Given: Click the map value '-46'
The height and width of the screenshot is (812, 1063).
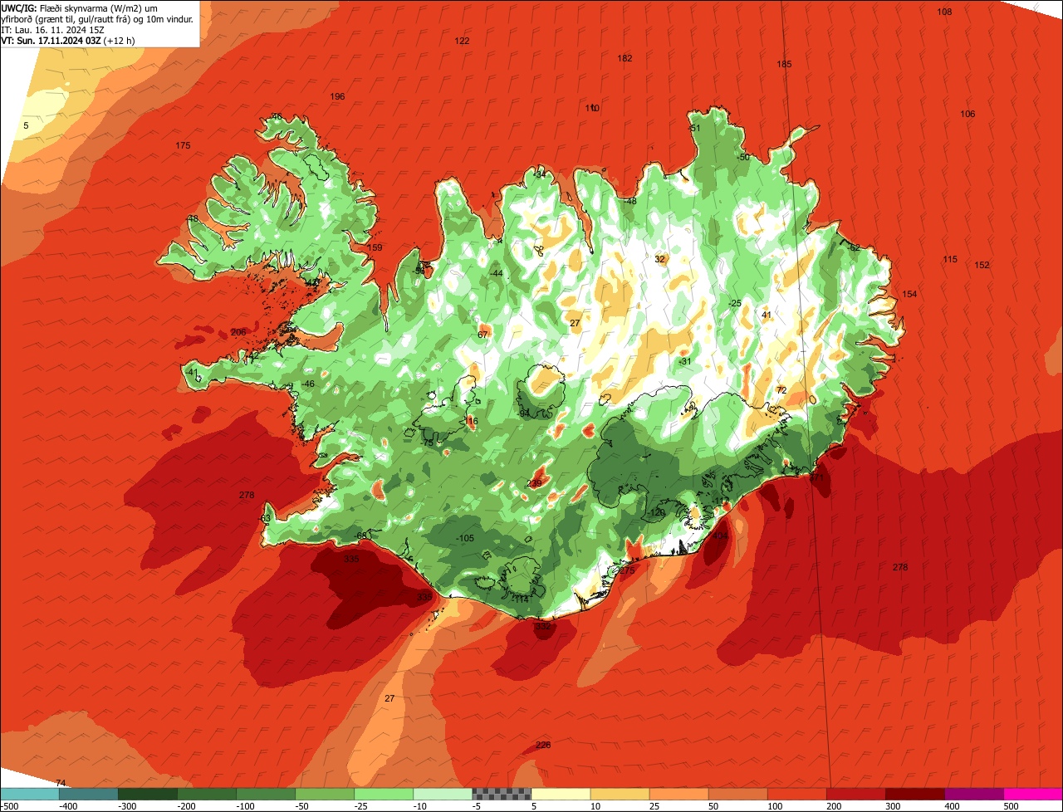Looking at the screenshot, I should point(308,384).
